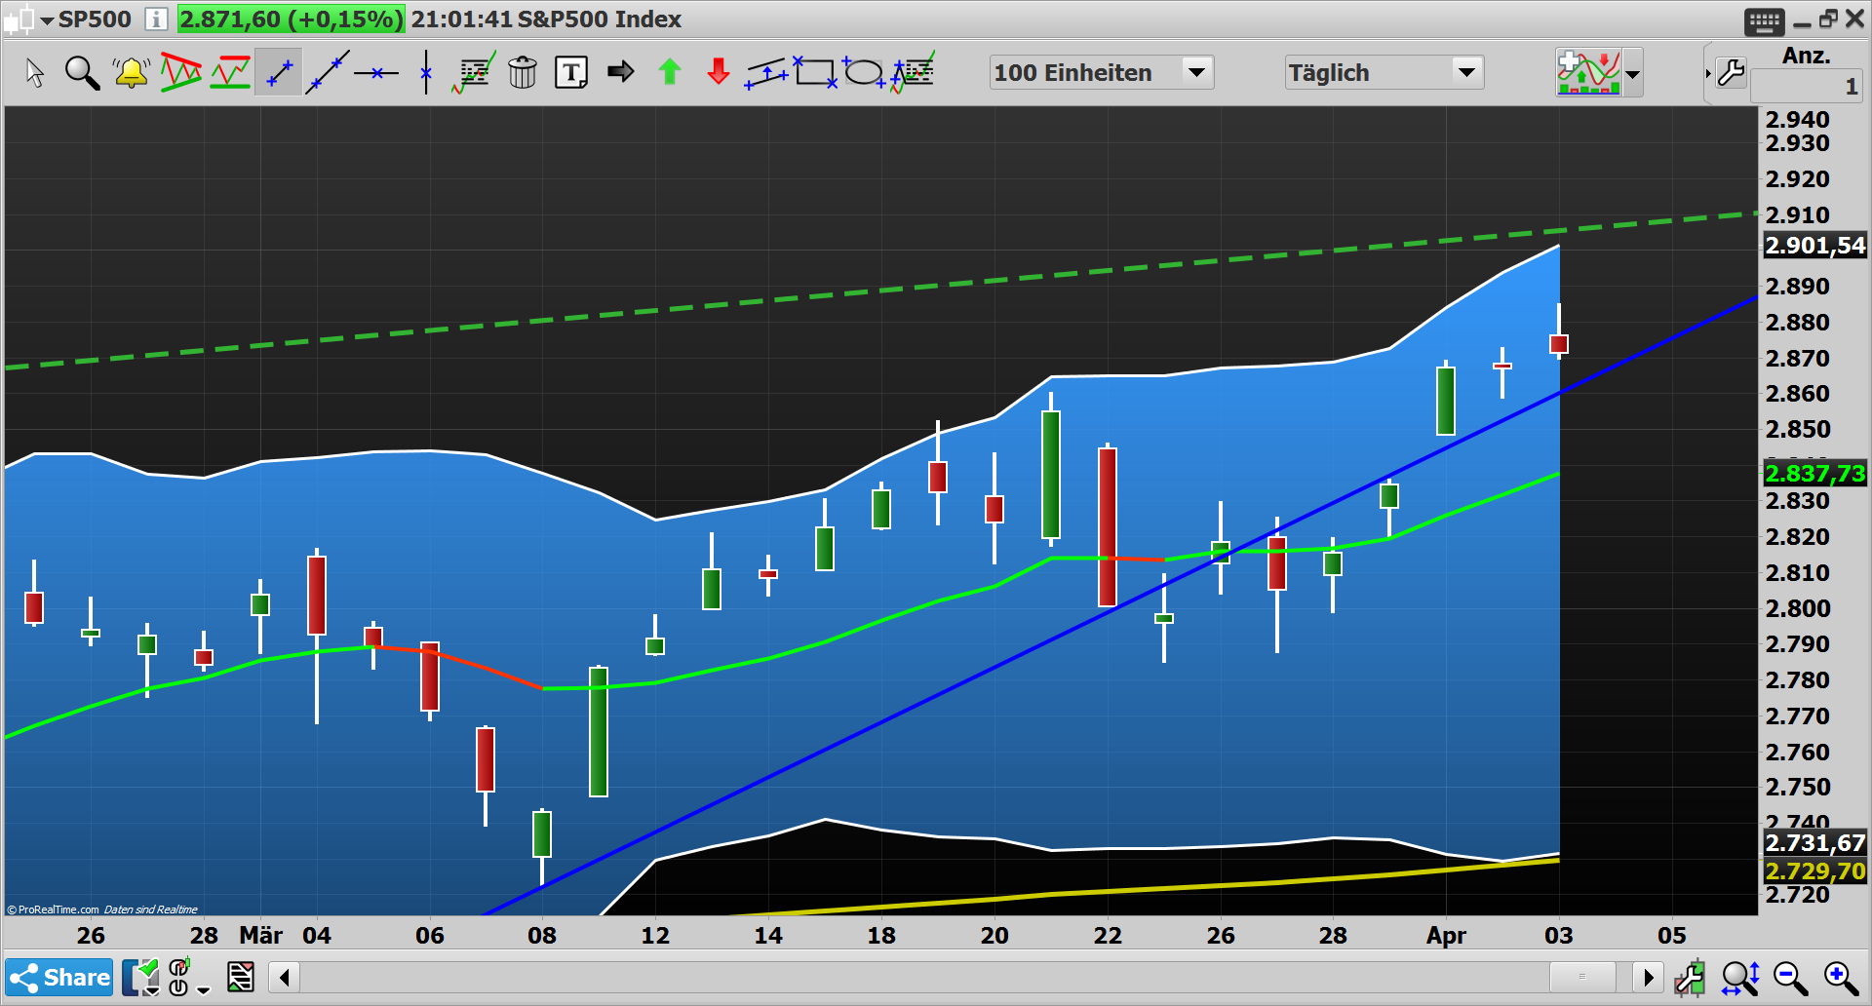Select the horizontal line tool
This screenshot has width=1872, height=1006.
[376, 73]
